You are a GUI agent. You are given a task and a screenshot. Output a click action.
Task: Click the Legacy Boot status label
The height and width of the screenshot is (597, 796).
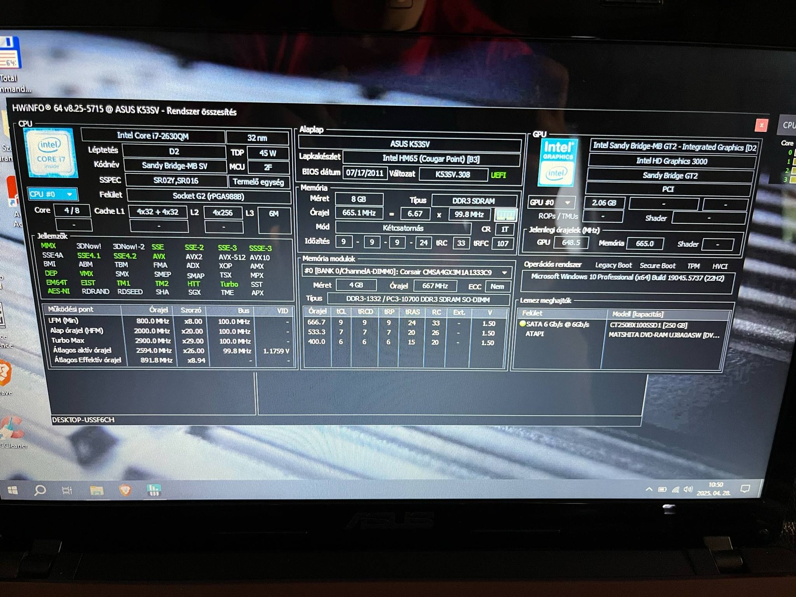613,265
